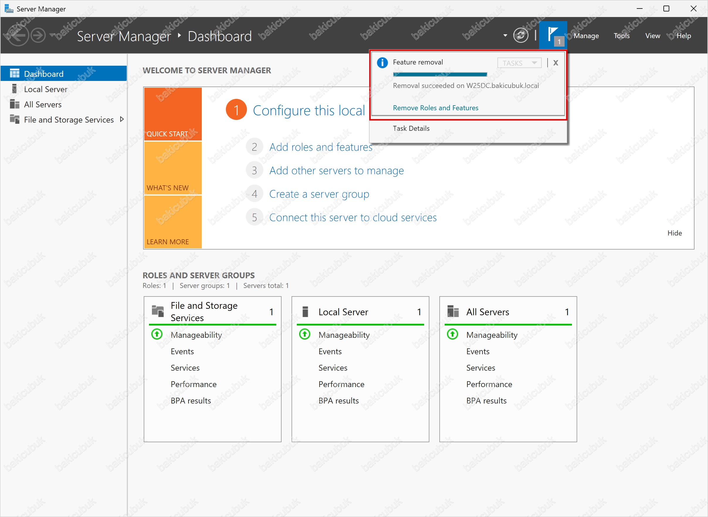Open Manageability in the Local Server tile
The height and width of the screenshot is (517, 708).
point(344,335)
